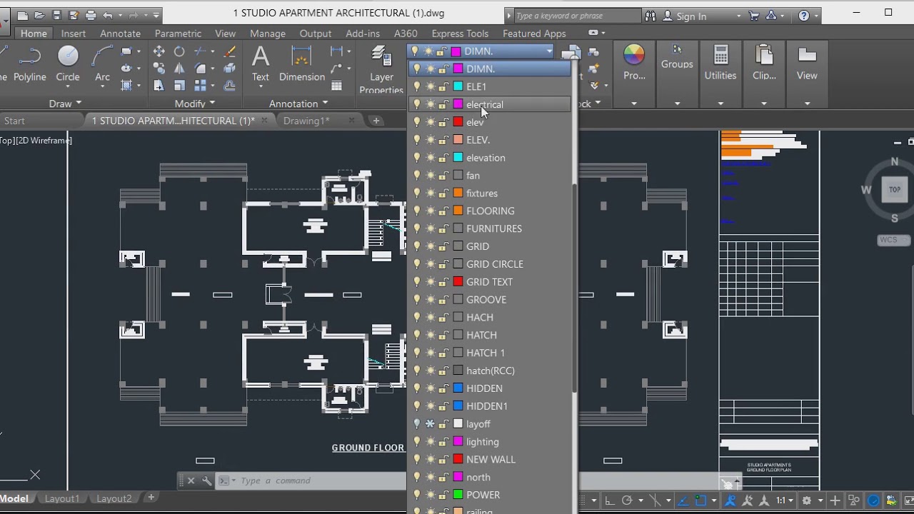
Task: Open the quick access toolbar customize arrow
Action: point(156,15)
